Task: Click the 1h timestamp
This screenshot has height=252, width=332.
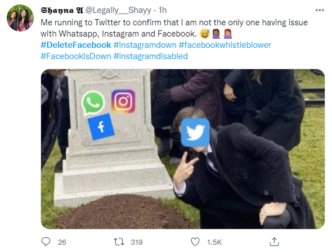Action: 163,10
